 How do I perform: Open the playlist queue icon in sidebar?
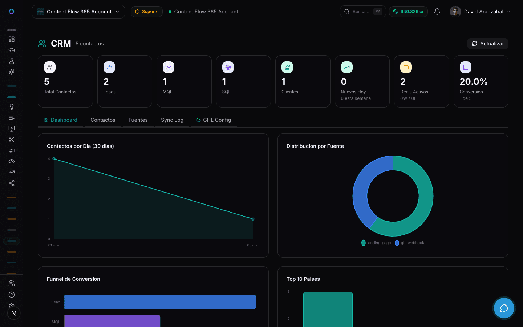pos(12,118)
